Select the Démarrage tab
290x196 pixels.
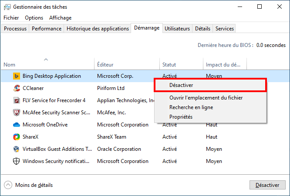click(x=147, y=28)
